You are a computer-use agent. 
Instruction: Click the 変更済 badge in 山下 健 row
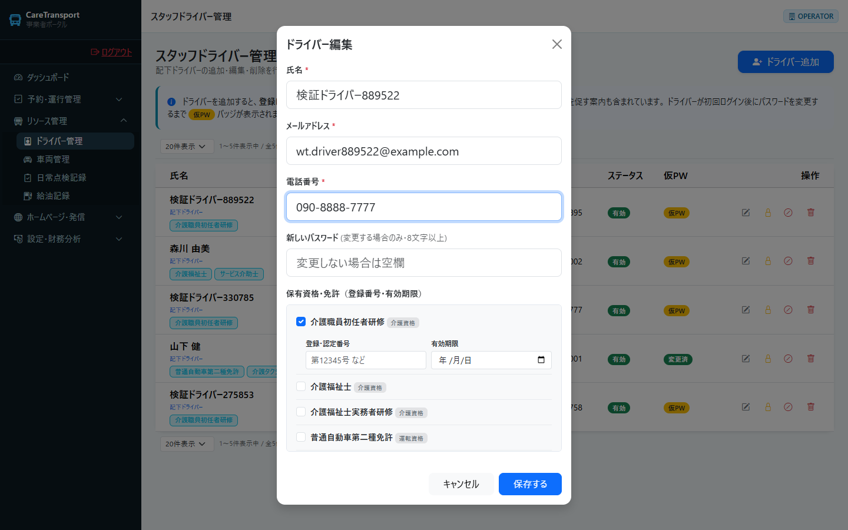coord(678,359)
